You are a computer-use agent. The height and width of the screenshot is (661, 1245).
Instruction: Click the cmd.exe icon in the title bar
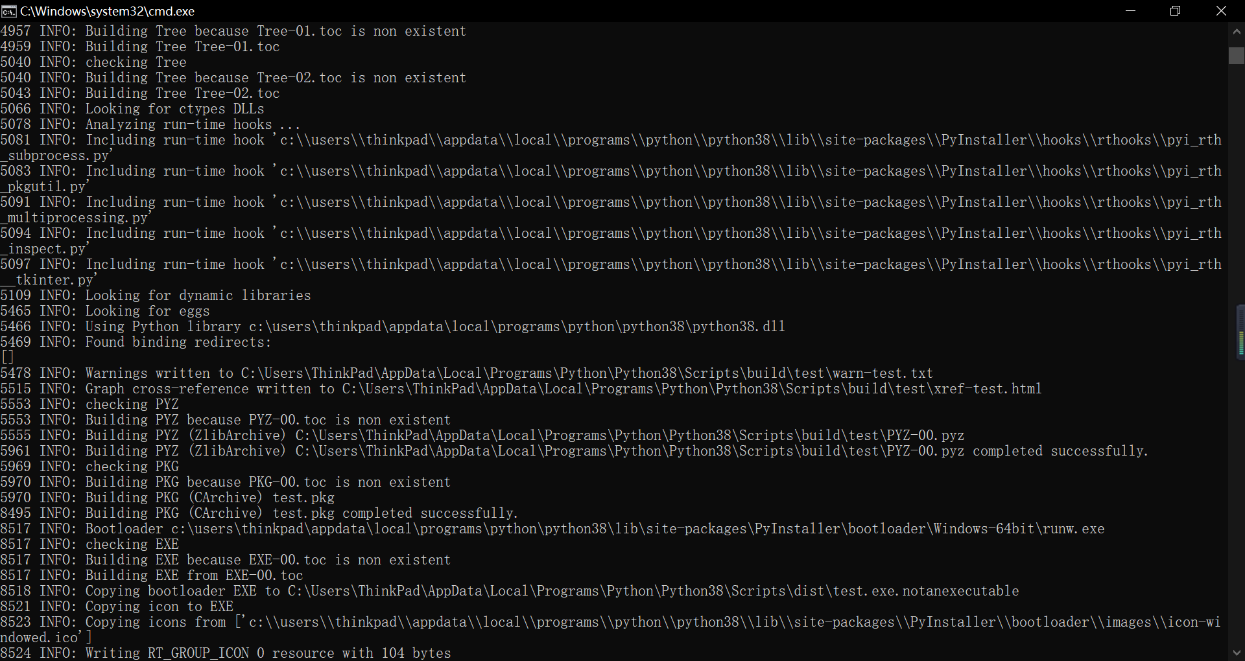[x=9, y=11]
